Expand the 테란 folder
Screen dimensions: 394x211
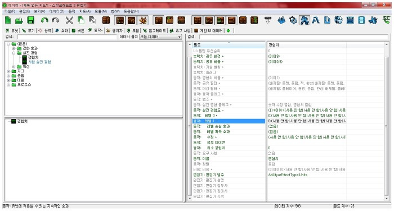(x=8, y=80)
